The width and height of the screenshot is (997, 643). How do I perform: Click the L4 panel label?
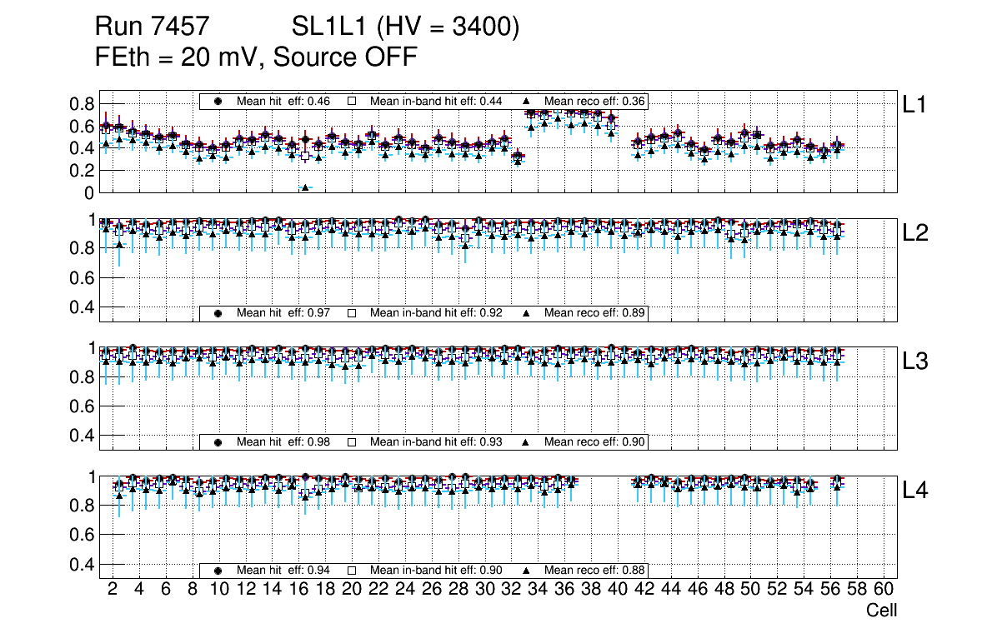(x=915, y=491)
